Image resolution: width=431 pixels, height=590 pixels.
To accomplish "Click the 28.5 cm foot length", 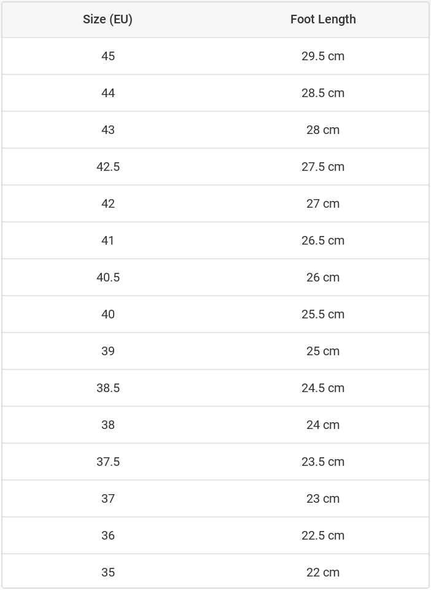I will pos(323,93).
